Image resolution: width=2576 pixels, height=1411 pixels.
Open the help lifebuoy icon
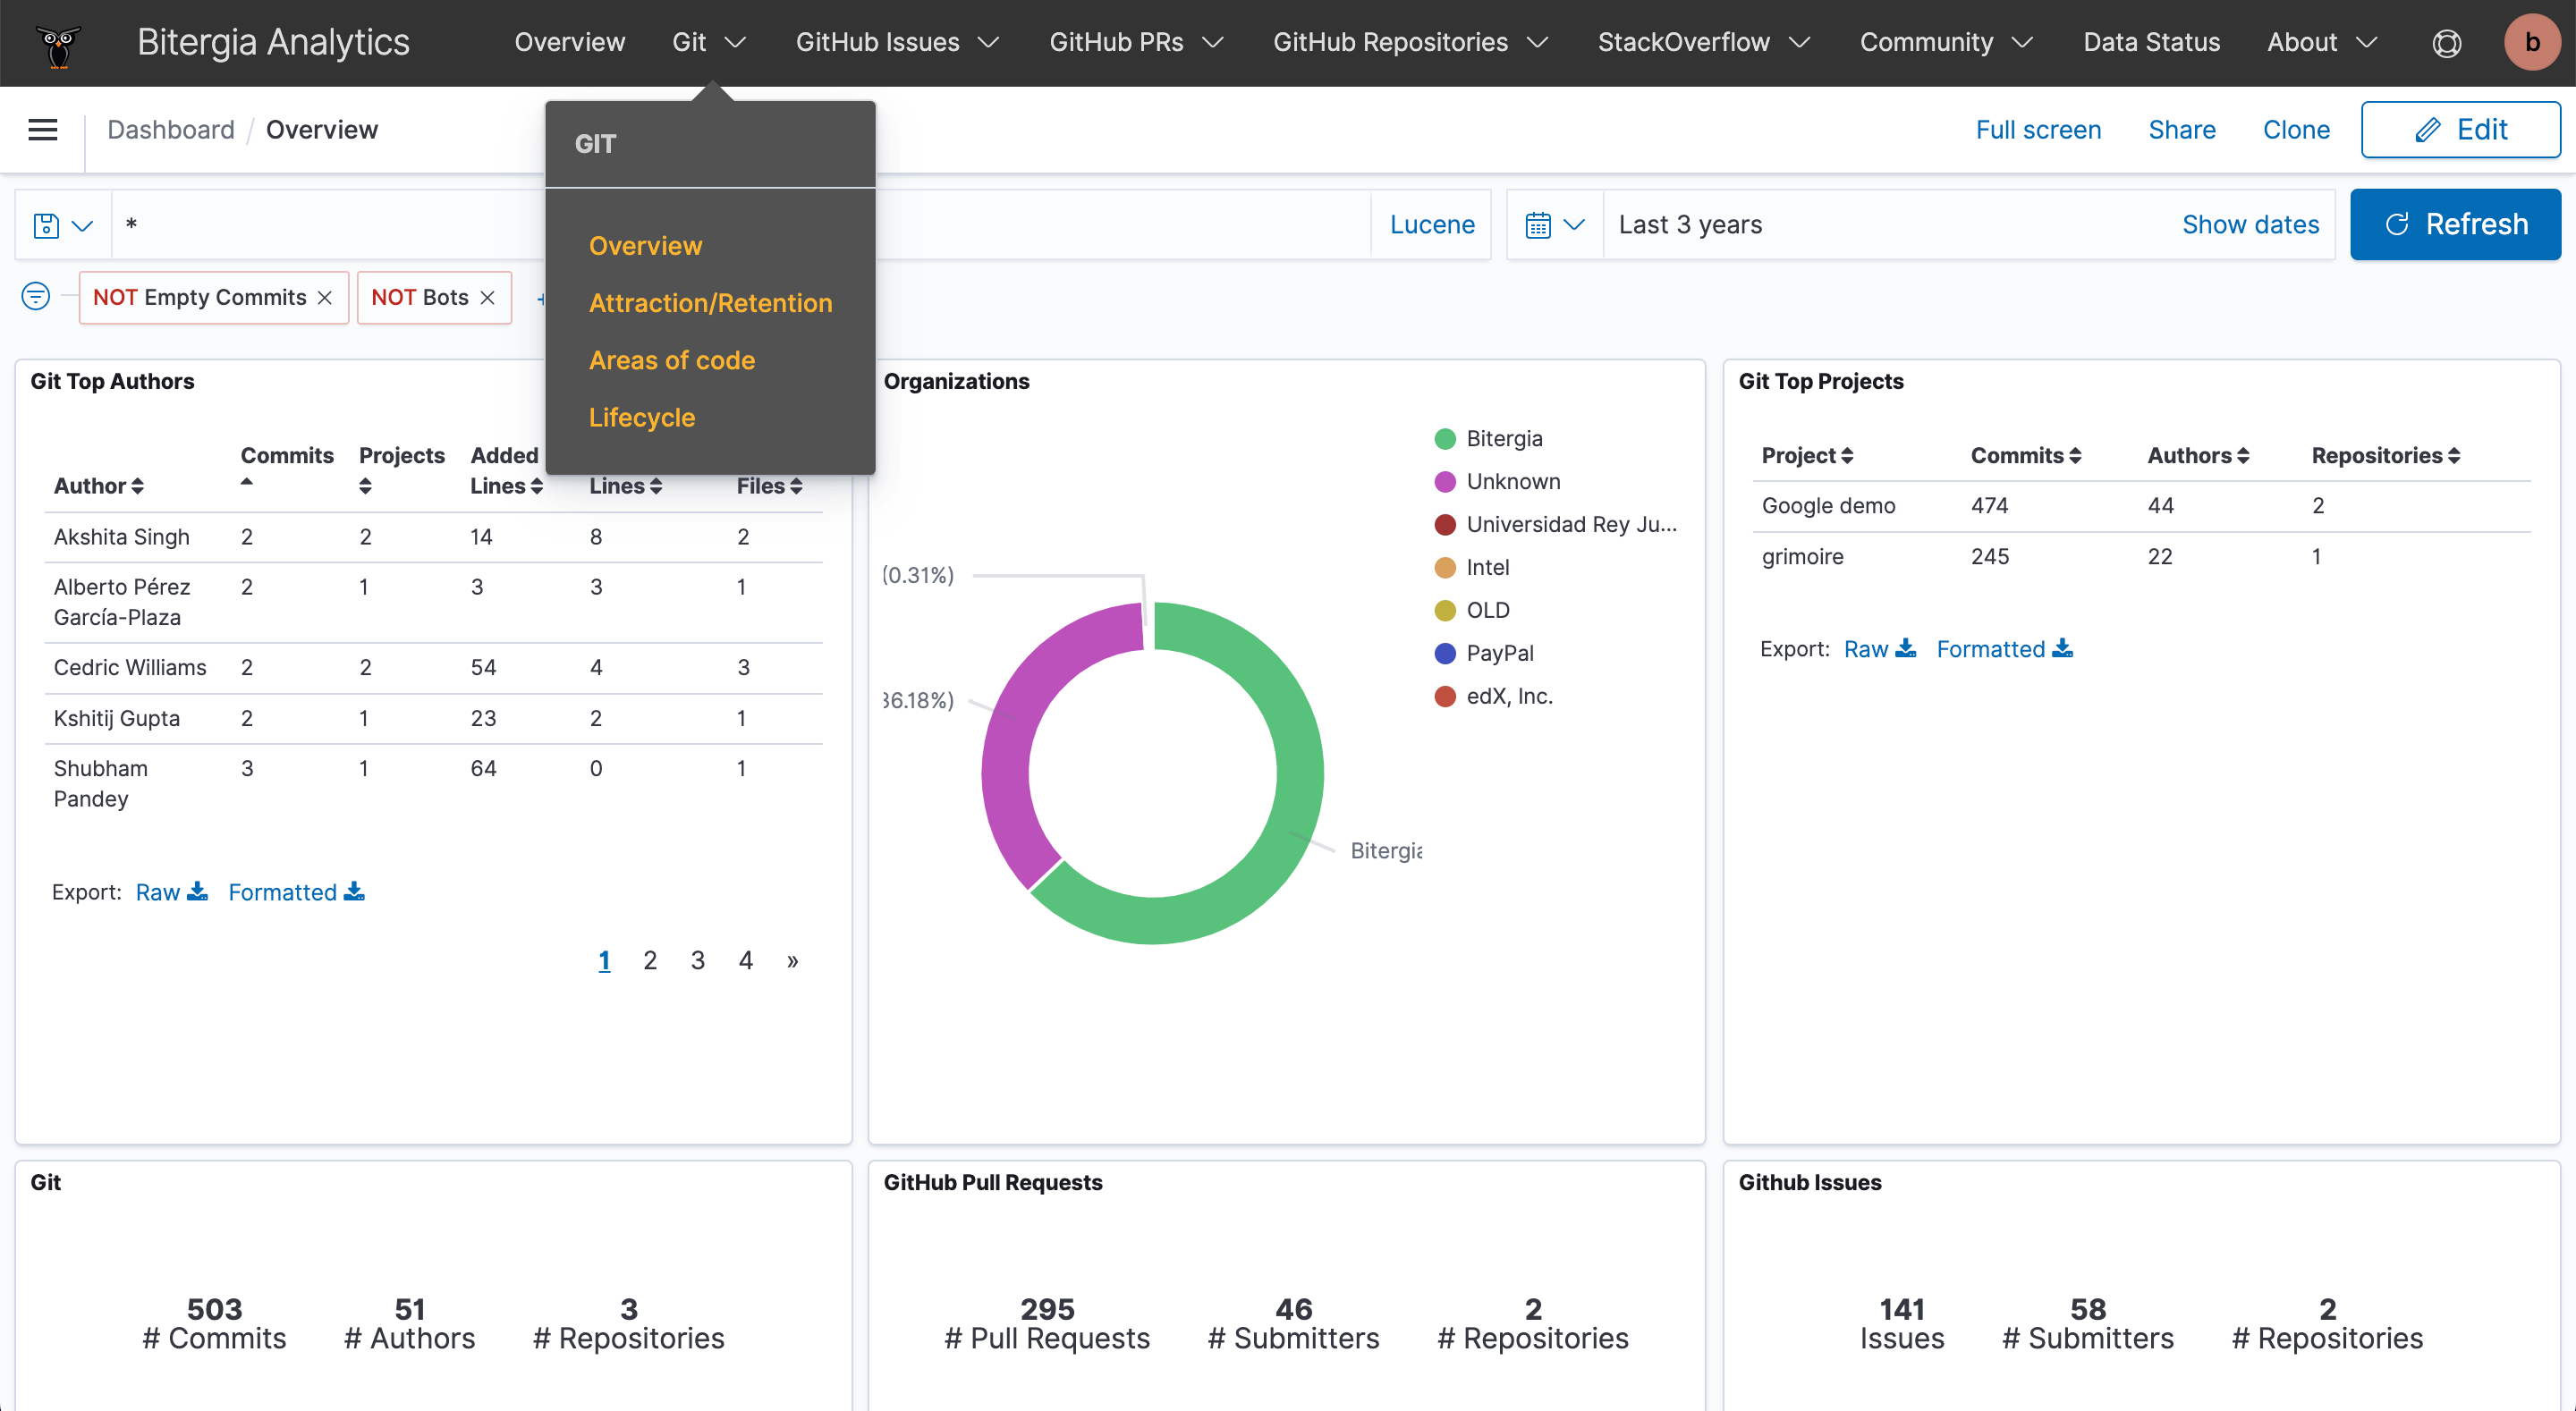[x=2446, y=43]
